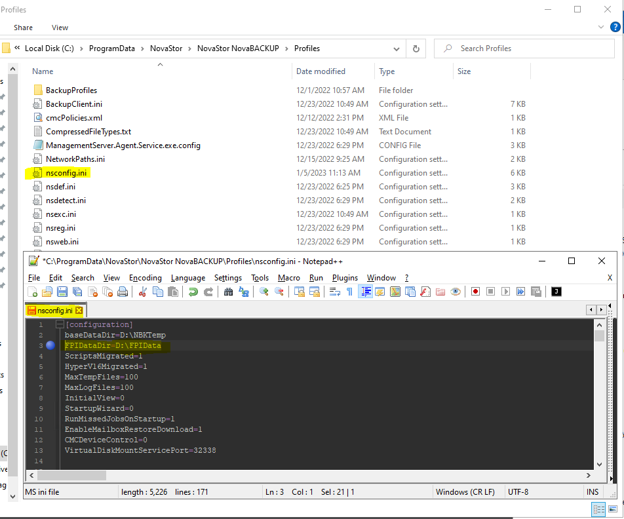
Task: Open the Macro menu
Action: click(x=289, y=278)
